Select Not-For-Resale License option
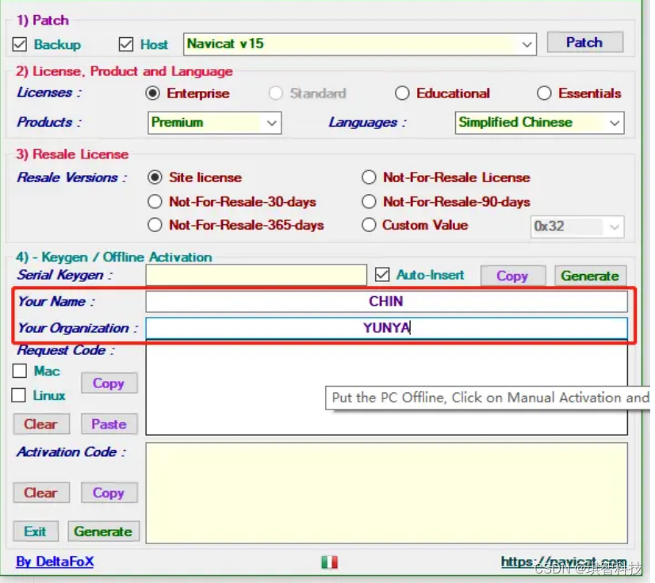The height and width of the screenshot is (583, 655). 369,177
